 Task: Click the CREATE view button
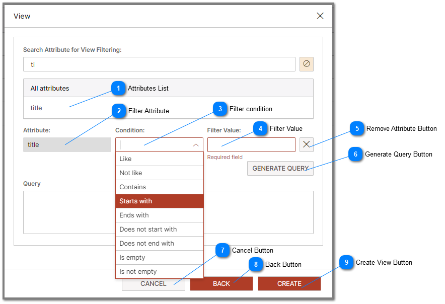pyautogui.click(x=289, y=283)
